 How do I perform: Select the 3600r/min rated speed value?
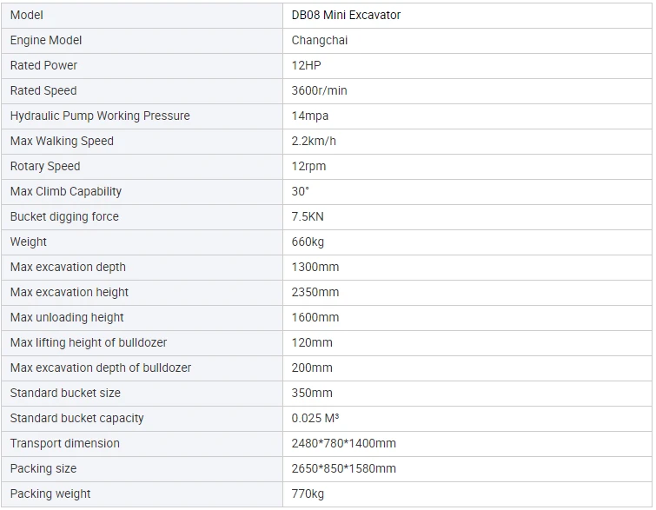pos(319,90)
